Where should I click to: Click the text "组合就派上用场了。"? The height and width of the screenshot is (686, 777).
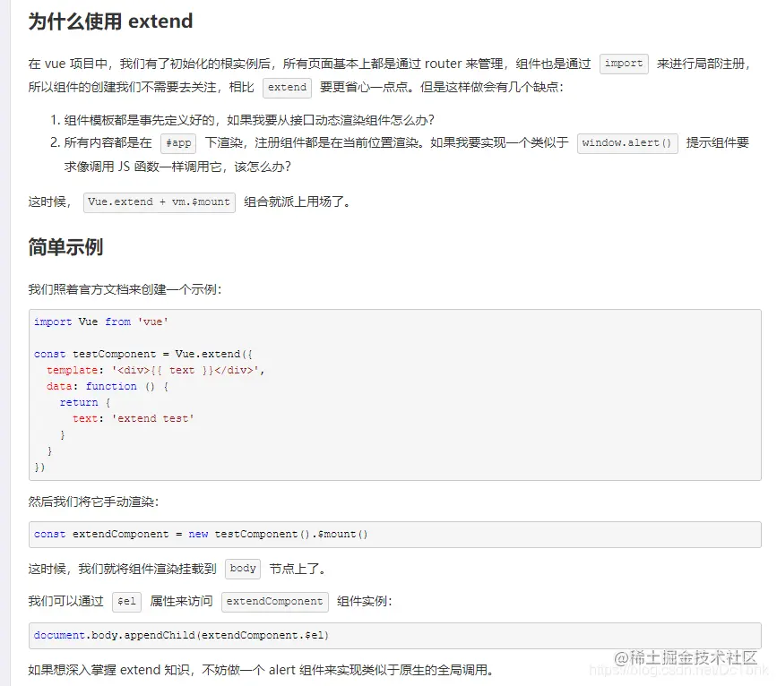click(x=298, y=202)
